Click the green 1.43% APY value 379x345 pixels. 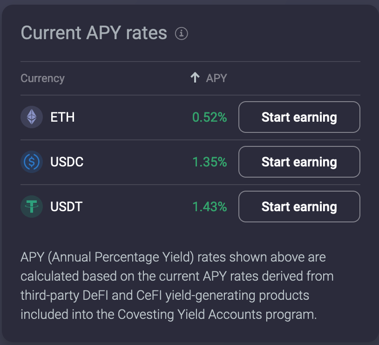coord(209,207)
